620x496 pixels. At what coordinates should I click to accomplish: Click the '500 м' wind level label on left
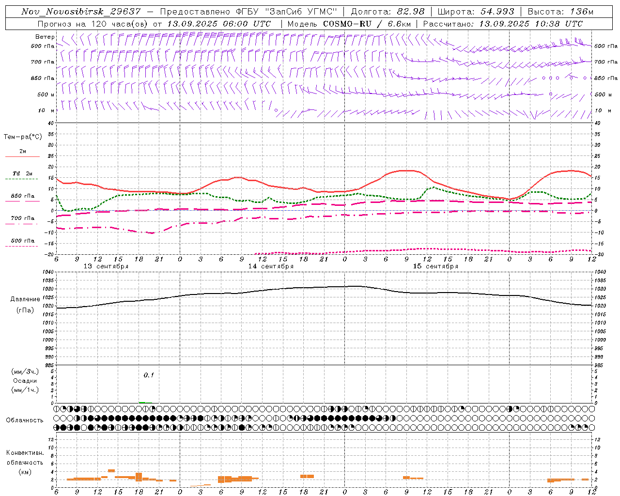(46, 94)
